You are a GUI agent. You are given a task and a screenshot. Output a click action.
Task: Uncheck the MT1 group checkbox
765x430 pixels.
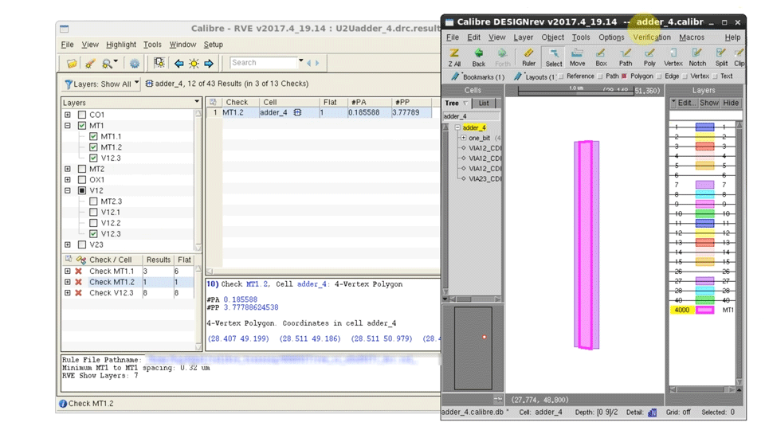[82, 125]
